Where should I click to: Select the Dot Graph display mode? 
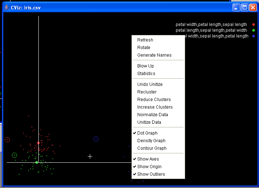click(147, 133)
